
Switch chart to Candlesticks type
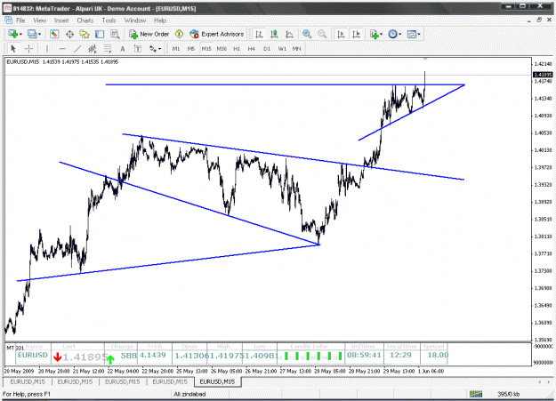coord(274,34)
